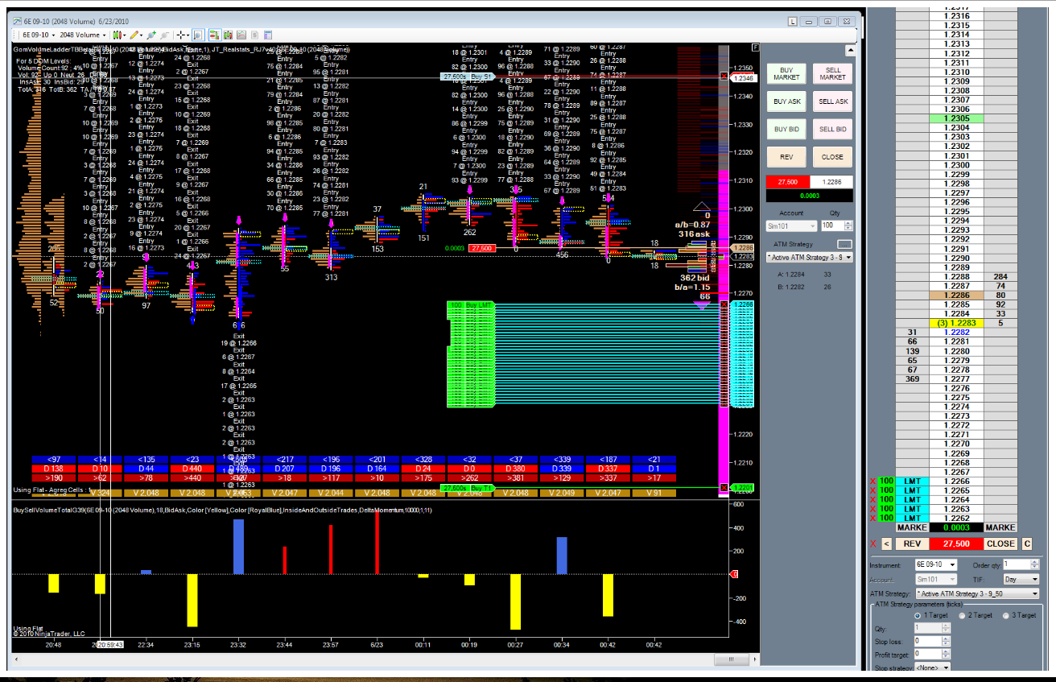Toggle the Chart Trader panel icon

tap(215, 35)
